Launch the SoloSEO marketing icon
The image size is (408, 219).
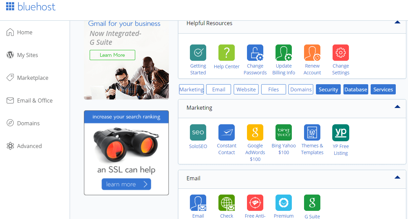pos(198,132)
